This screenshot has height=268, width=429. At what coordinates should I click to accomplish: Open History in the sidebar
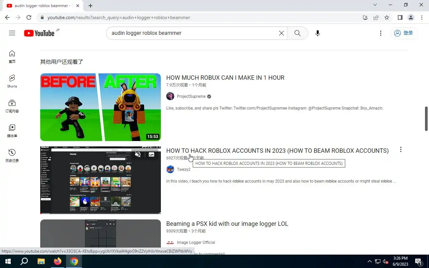12,156
